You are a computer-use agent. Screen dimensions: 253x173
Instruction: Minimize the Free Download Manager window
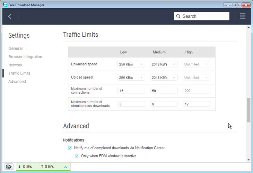pos(228,5)
